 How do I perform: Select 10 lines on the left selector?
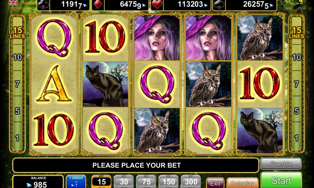17,58
